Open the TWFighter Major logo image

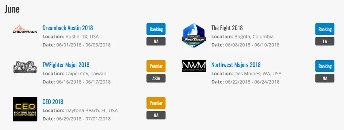25,67
